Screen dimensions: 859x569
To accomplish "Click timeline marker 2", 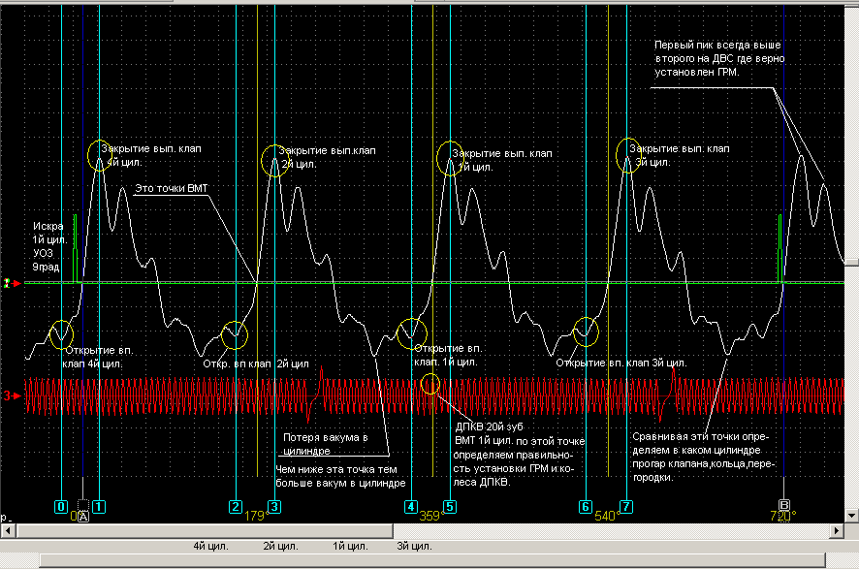I will pyautogui.click(x=236, y=506).
